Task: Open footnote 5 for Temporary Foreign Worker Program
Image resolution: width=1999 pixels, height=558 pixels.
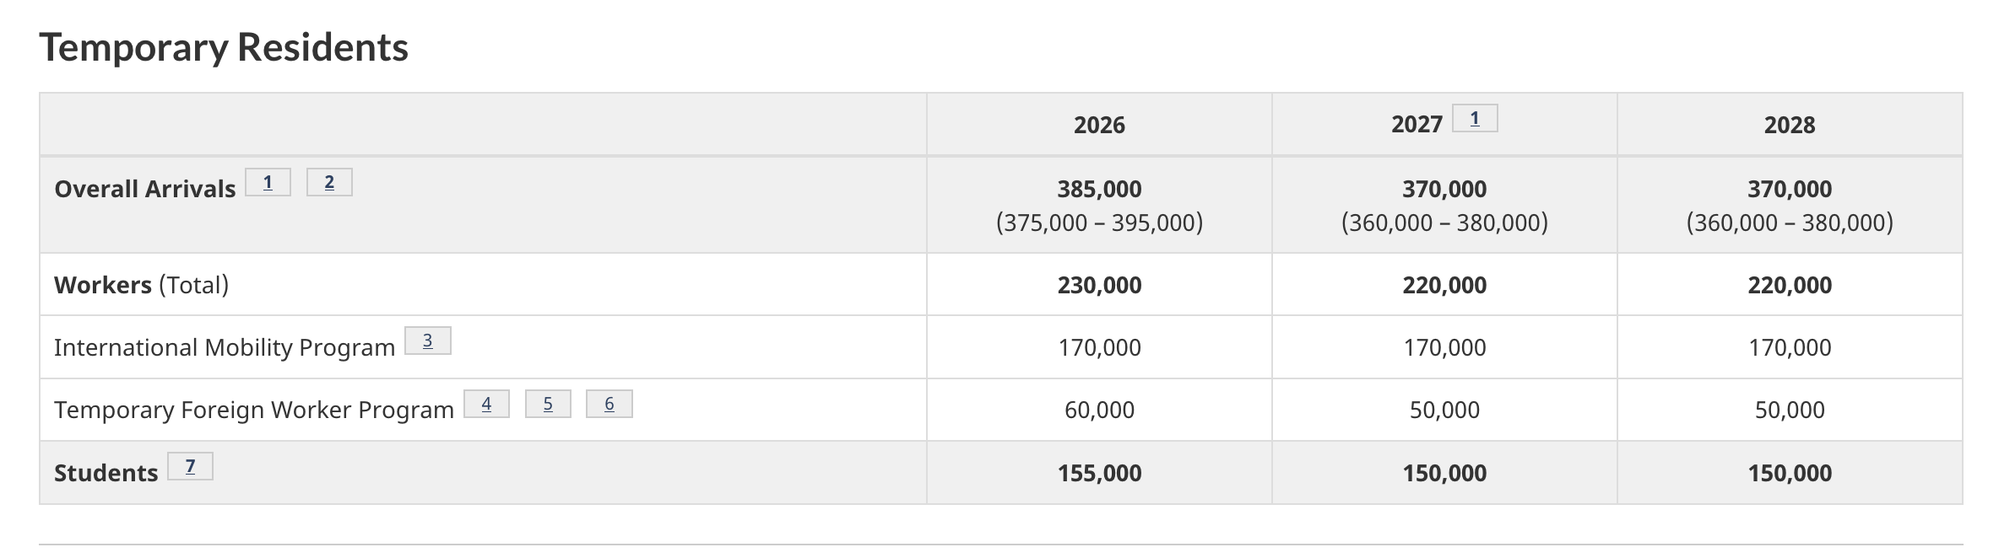Action: (548, 405)
